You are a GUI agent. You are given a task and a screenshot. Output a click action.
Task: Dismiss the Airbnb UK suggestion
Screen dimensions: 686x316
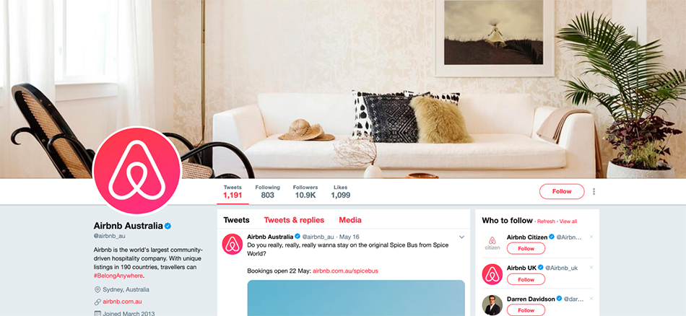[591, 268]
